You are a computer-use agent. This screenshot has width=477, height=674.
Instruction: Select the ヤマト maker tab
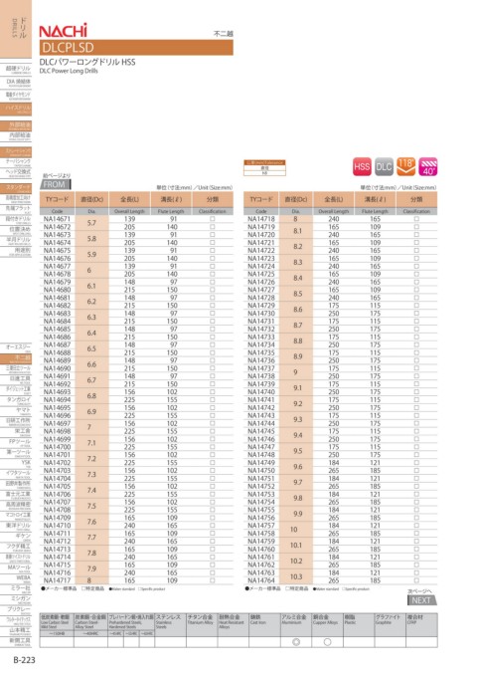click(16, 411)
